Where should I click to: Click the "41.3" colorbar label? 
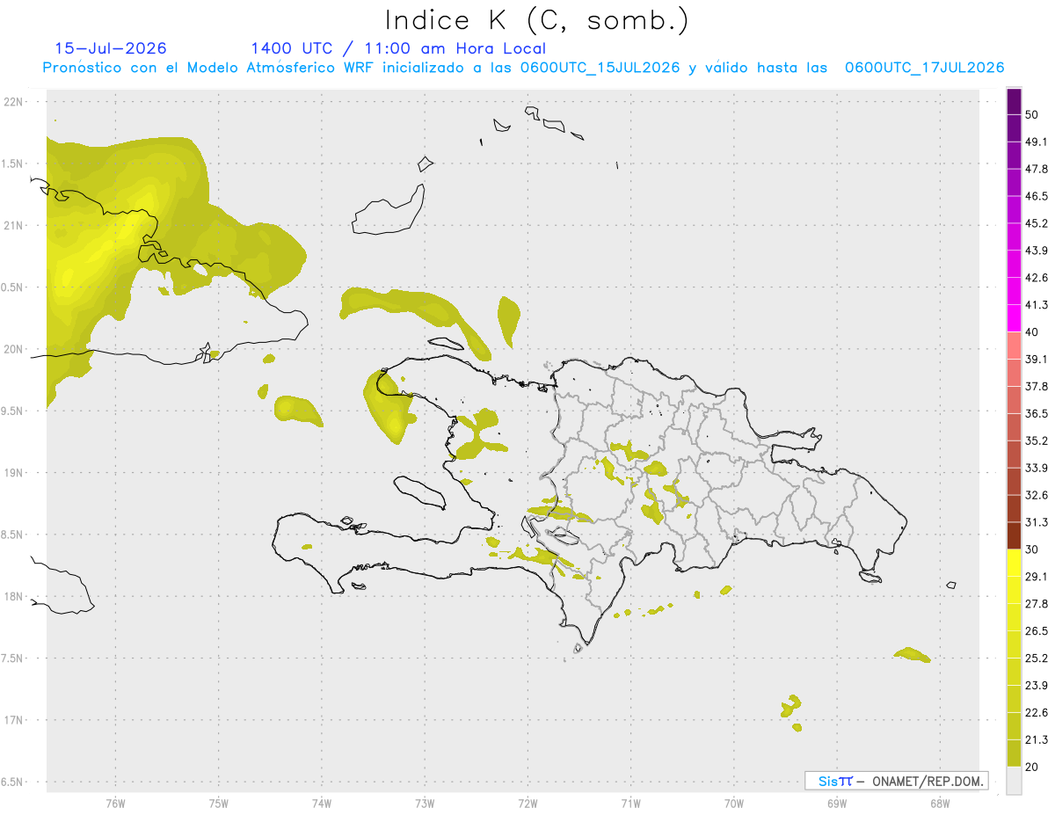point(1037,305)
